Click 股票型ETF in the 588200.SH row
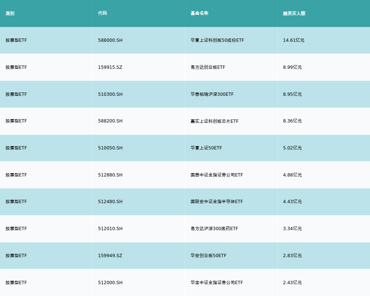370x296 pixels. [16, 121]
